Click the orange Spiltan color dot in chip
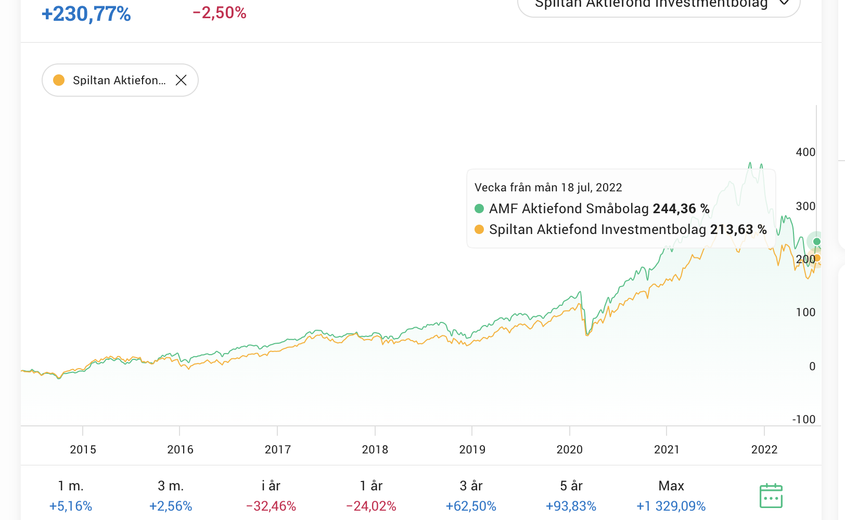The width and height of the screenshot is (845, 520). [x=59, y=80]
